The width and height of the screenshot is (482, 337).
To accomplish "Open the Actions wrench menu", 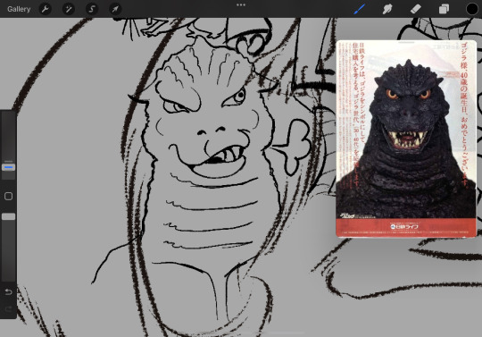I will tap(46, 9).
